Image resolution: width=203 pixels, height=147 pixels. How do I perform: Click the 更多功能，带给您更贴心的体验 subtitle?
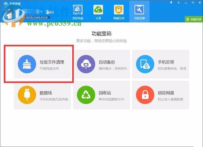[x=101, y=41]
